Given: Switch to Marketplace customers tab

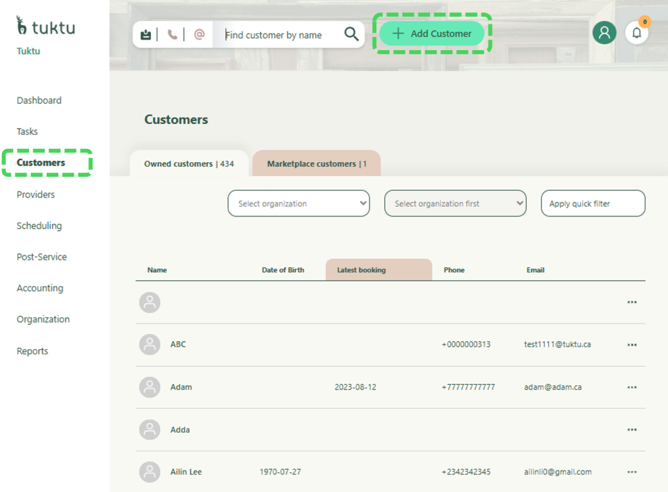Looking at the screenshot, I should (x=317, y=164).
